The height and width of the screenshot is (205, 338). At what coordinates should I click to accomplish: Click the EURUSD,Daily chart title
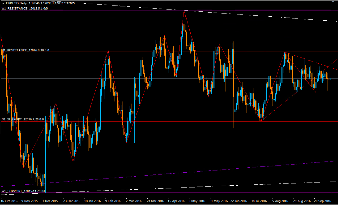[x=16, y=3]
